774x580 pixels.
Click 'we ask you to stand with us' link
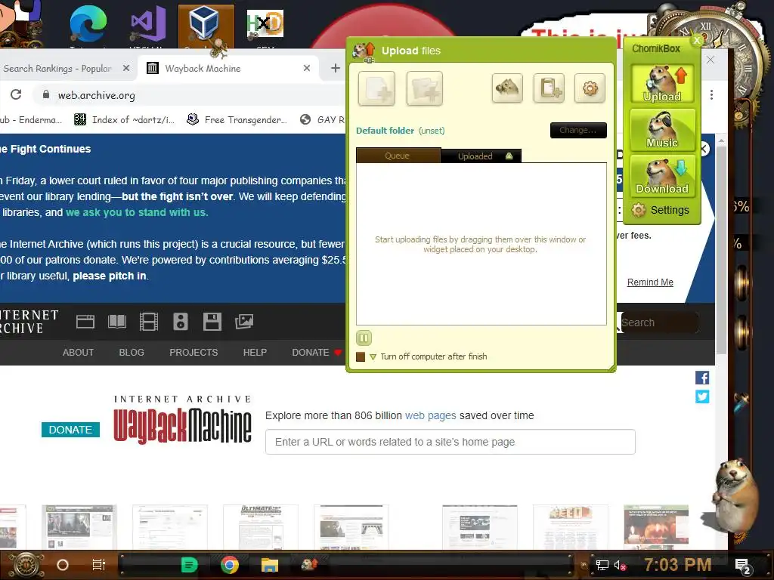coord(137,212)
